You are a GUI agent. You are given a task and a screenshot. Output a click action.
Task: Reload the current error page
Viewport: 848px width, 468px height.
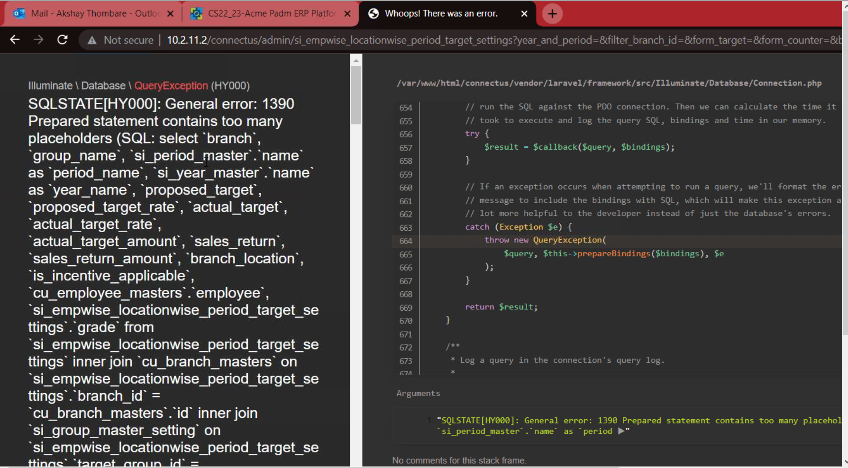click(x=62, y=40)
